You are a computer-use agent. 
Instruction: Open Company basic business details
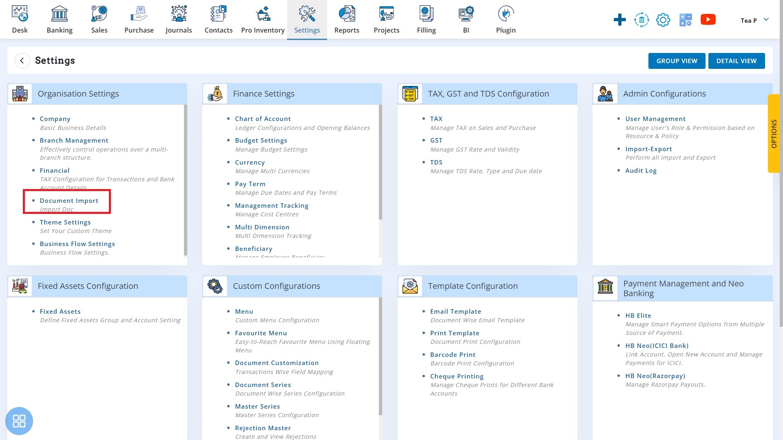(x=55, y=119)
